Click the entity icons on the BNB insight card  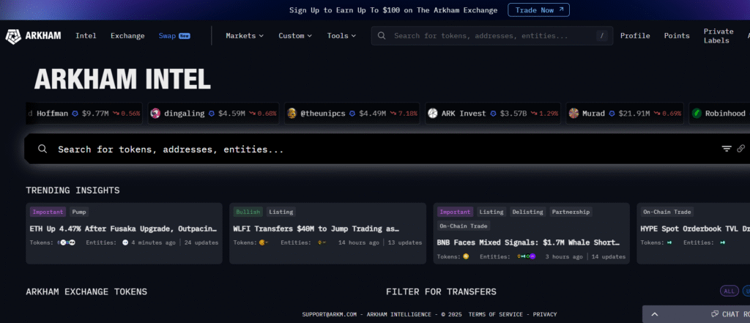[x=526, y=256]
